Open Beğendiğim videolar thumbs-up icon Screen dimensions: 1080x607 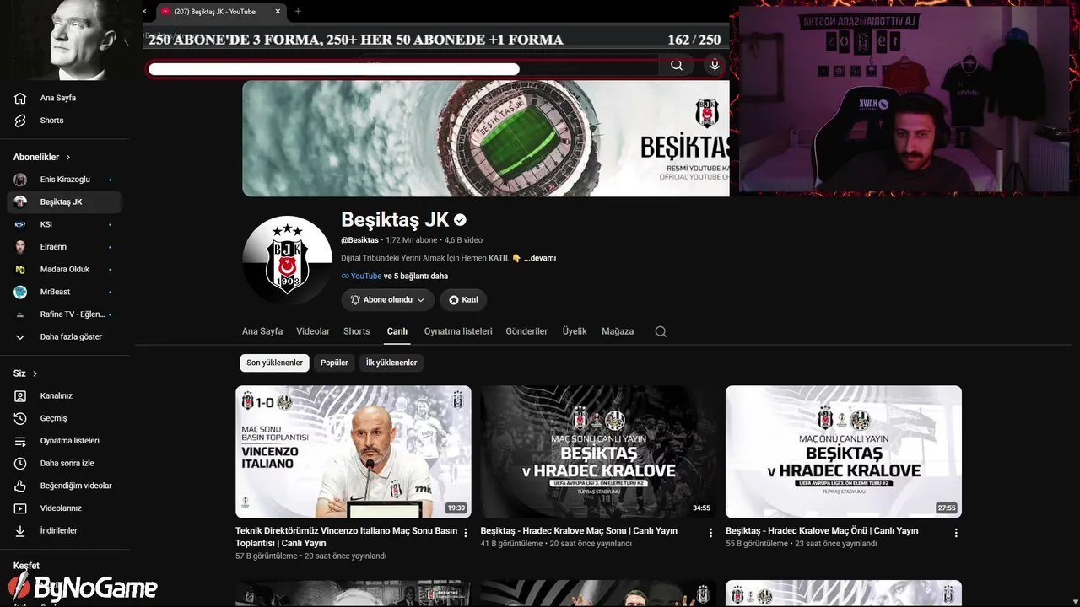[20, 486]
